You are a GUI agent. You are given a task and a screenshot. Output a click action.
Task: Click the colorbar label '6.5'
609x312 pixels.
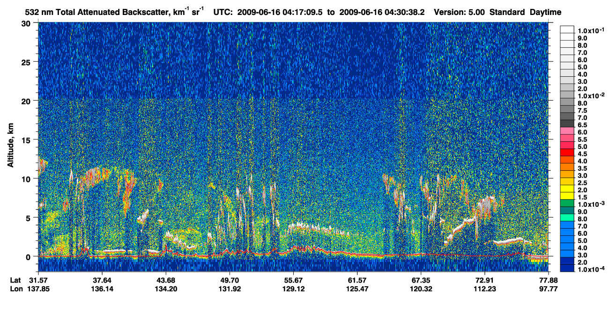583,125
